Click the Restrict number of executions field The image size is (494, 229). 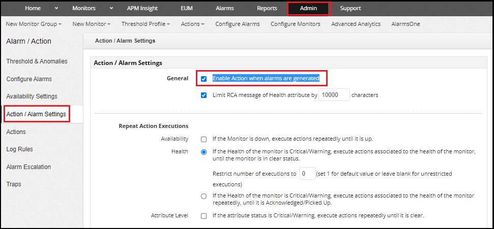click(x=307, y=174)
